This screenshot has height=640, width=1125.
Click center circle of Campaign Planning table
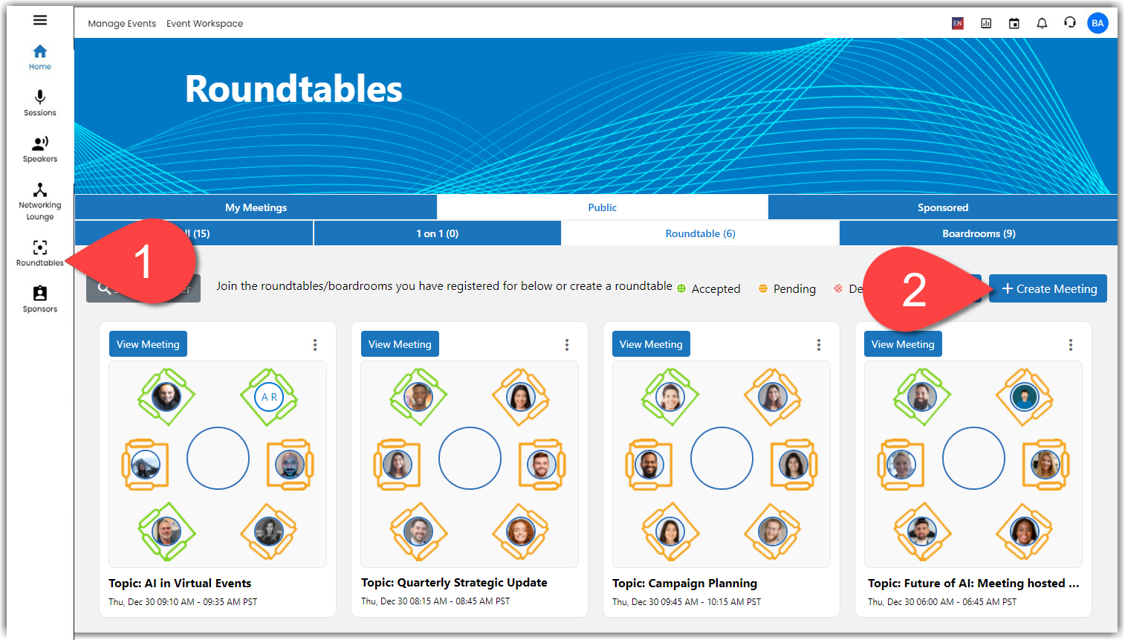pyautogui.click(x=722, y=458)
